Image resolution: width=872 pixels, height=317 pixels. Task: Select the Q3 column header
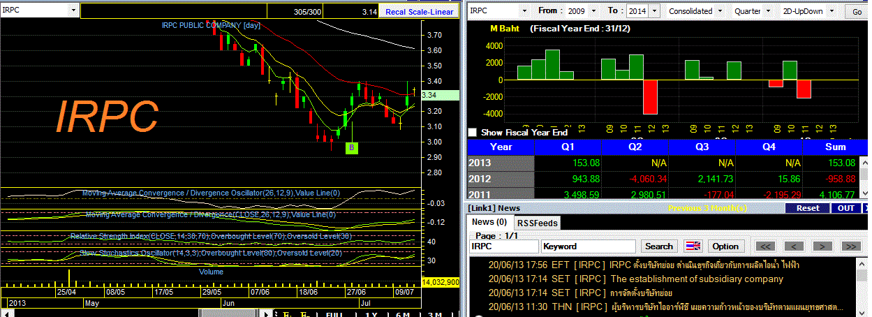pyautogui.click(x=702, y=147)
